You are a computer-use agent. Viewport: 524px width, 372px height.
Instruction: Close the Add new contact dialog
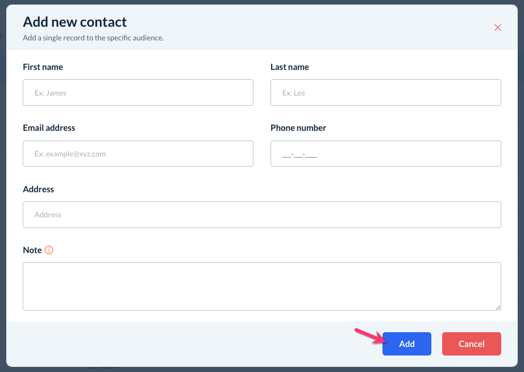point(497,27)
